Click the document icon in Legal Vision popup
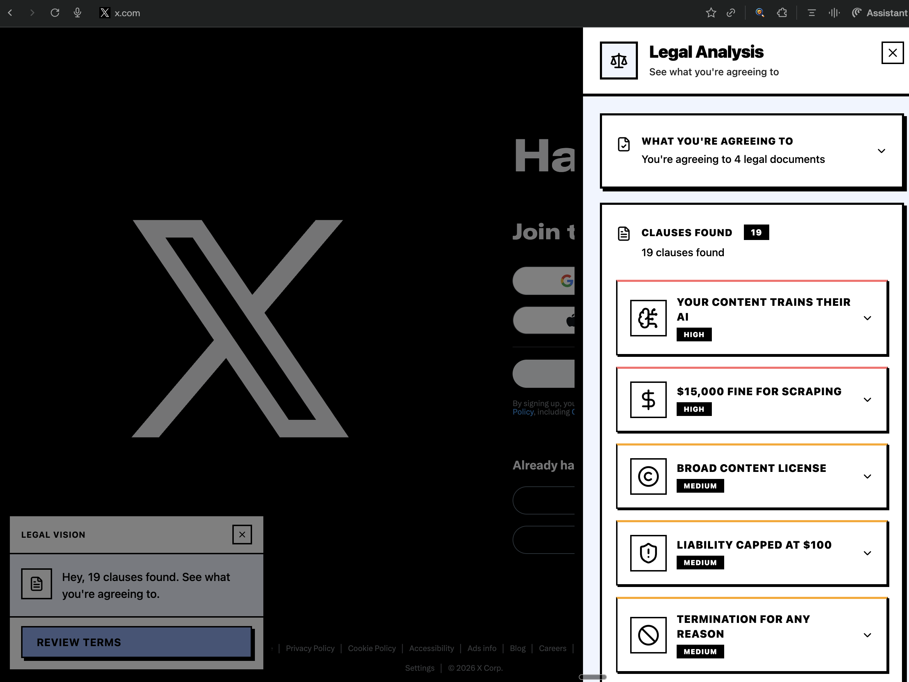 tap(37, 584)
